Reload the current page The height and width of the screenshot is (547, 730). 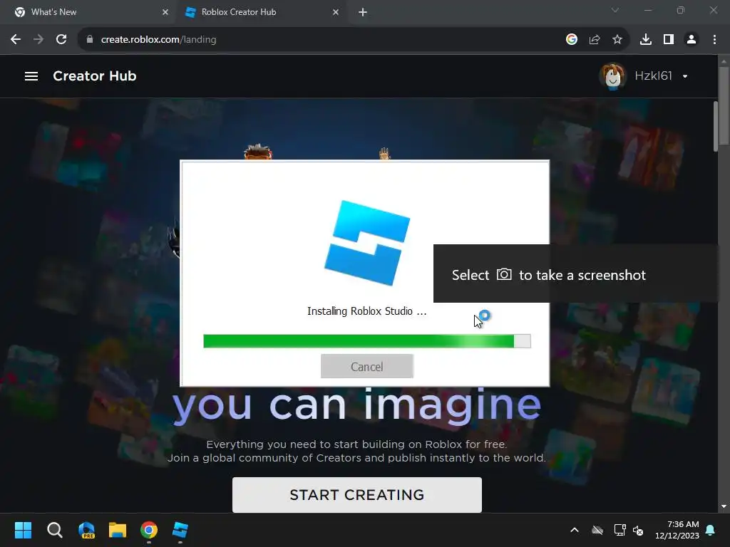pos(61,40)
